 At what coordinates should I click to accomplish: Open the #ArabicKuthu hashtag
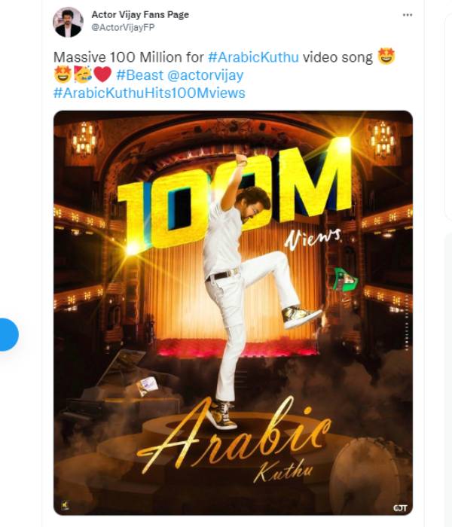(253, 56)
